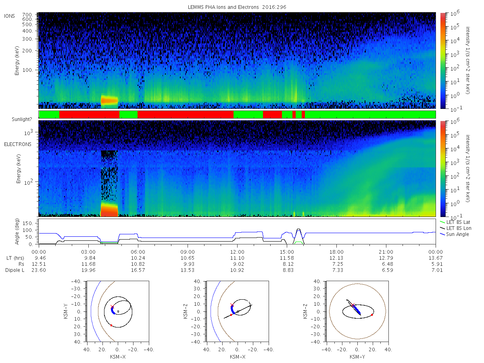Click the 21:00 time axis label
This screenshot has width=484, height=363.
click(386, 252)
